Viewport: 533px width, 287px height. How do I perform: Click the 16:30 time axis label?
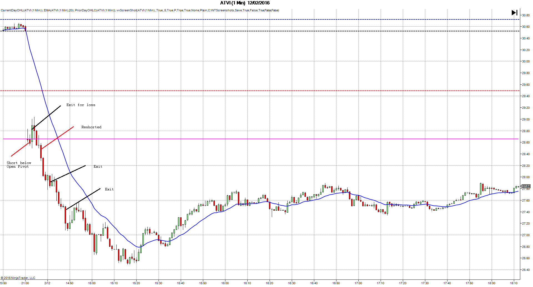point(292,283)
